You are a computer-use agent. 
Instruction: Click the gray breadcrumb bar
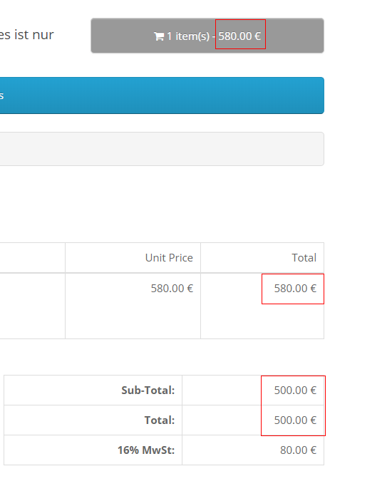pyautogui.click(x=162, y=149)
